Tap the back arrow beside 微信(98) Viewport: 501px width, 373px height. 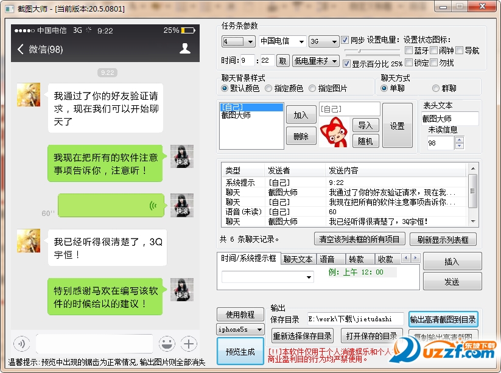coord(21,49)
